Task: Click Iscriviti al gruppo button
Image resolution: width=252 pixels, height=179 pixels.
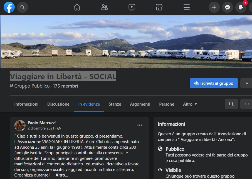Action: [214, 83]
